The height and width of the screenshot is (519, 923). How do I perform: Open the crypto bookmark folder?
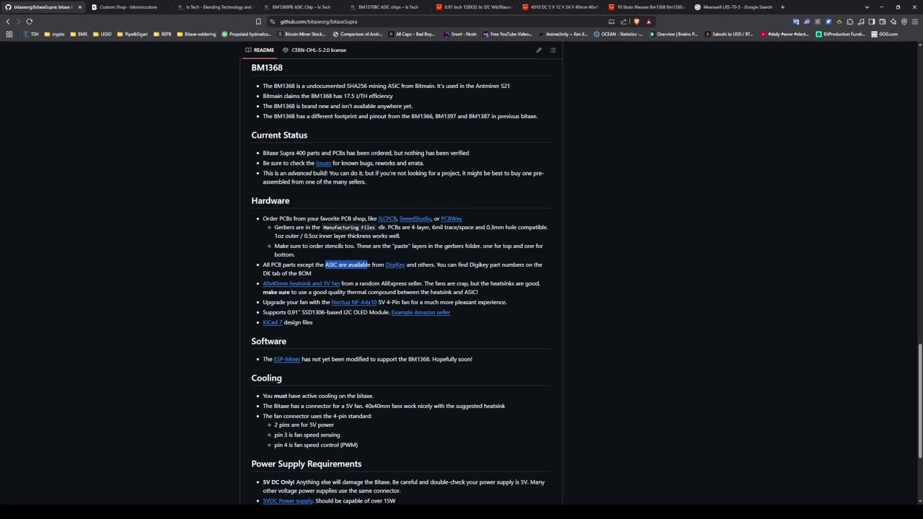point(55,34)
